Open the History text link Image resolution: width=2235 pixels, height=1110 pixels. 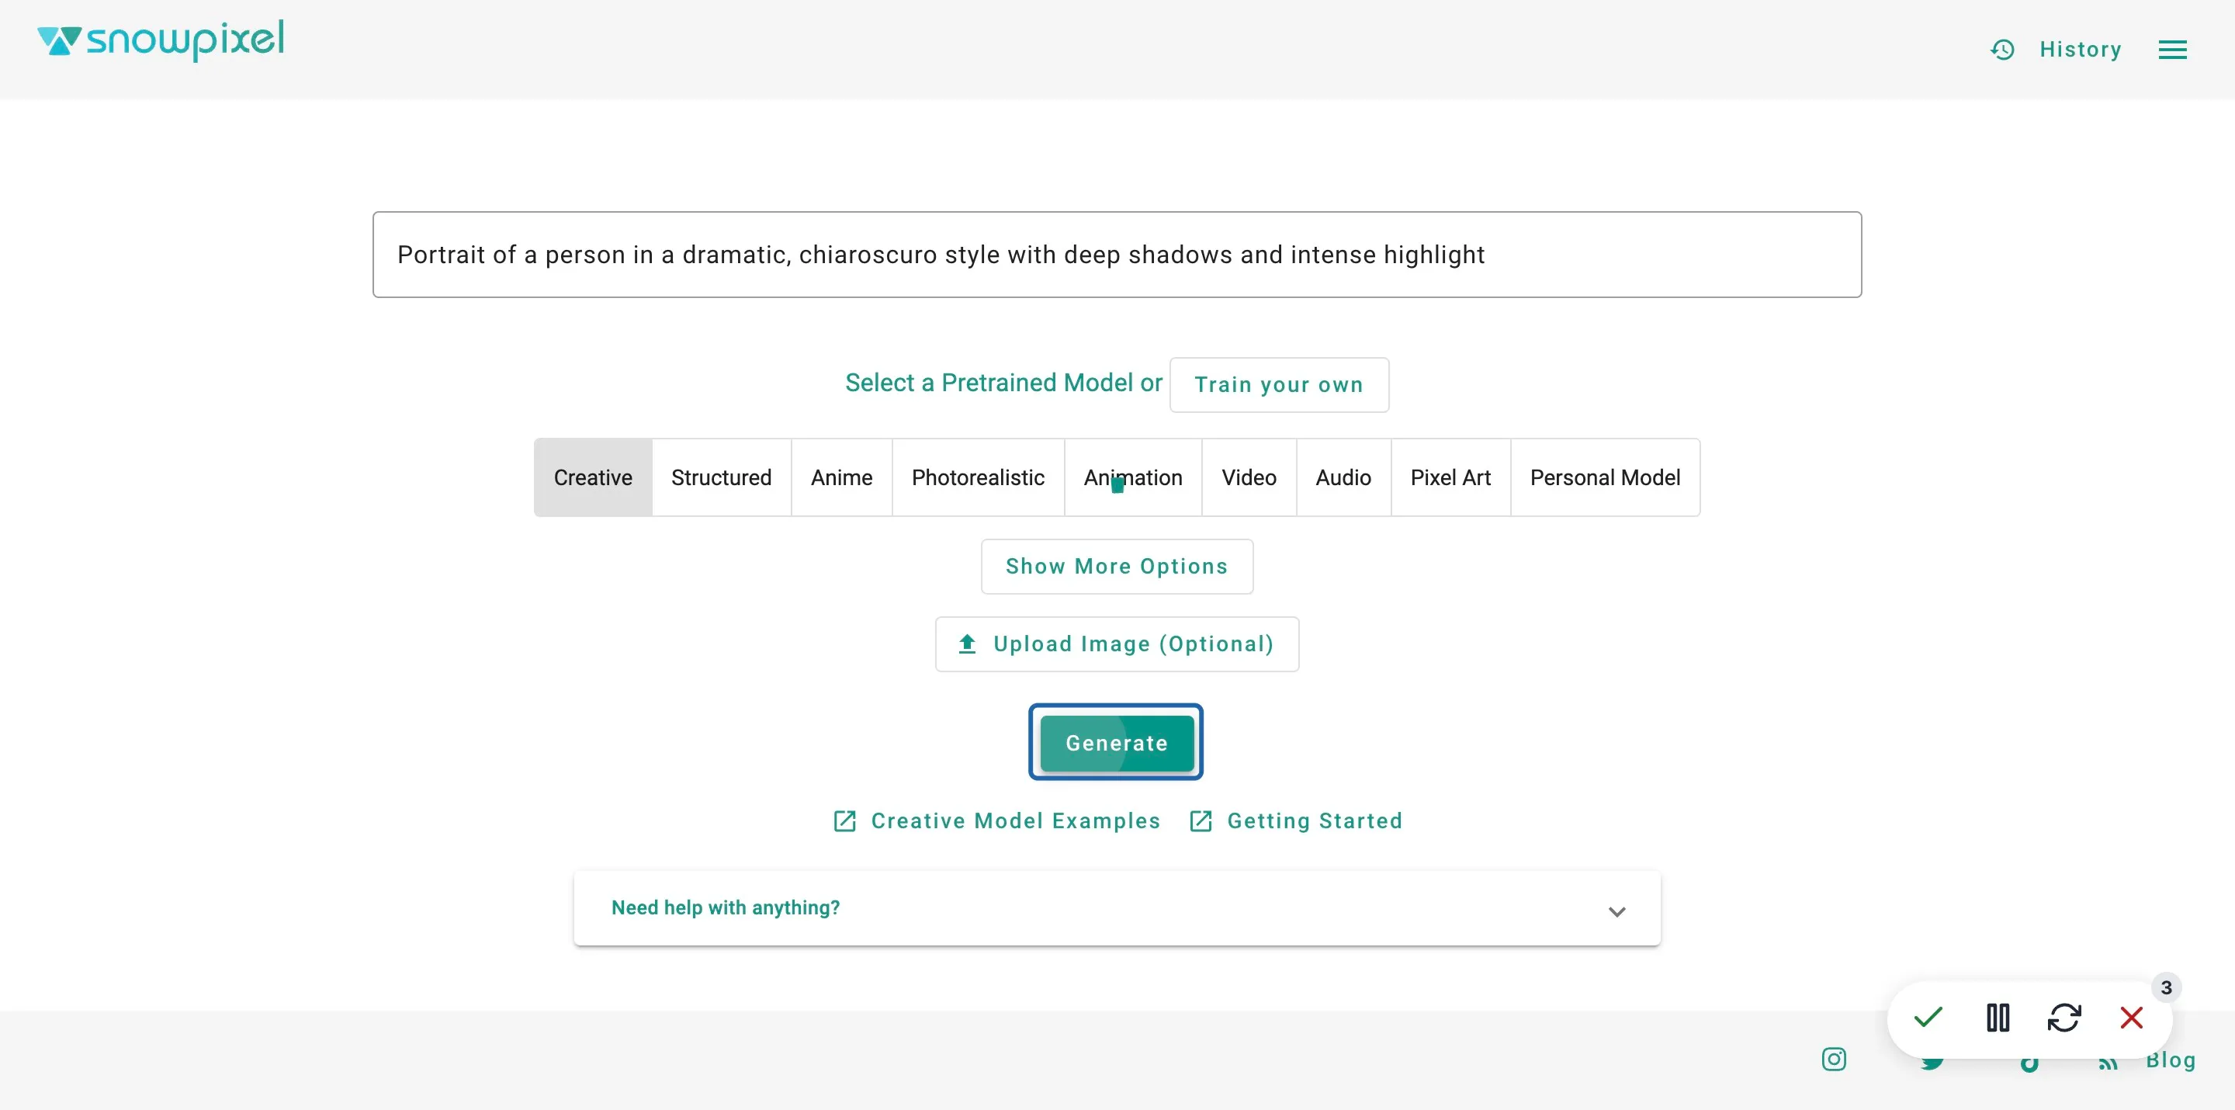tap(2080, 50)
